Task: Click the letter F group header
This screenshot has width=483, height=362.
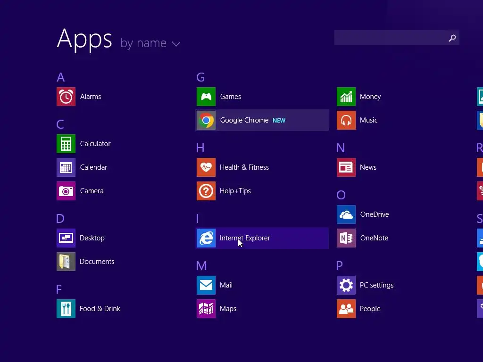Action: click(59, 289)
